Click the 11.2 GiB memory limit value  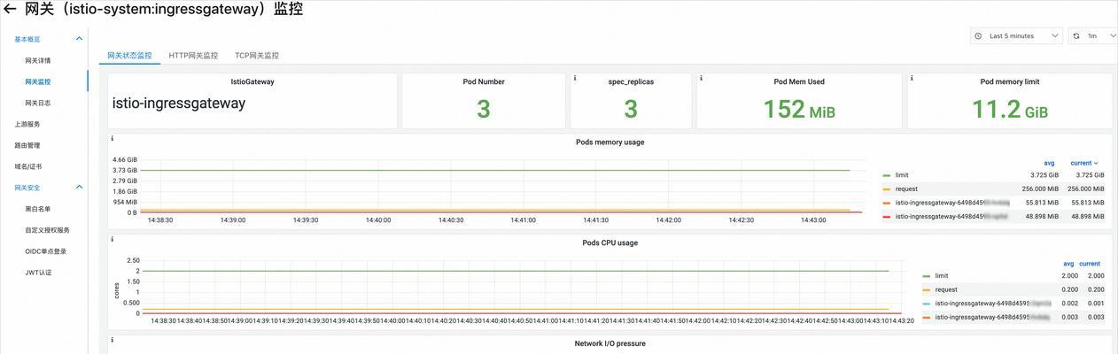(x=1010, y=109)
